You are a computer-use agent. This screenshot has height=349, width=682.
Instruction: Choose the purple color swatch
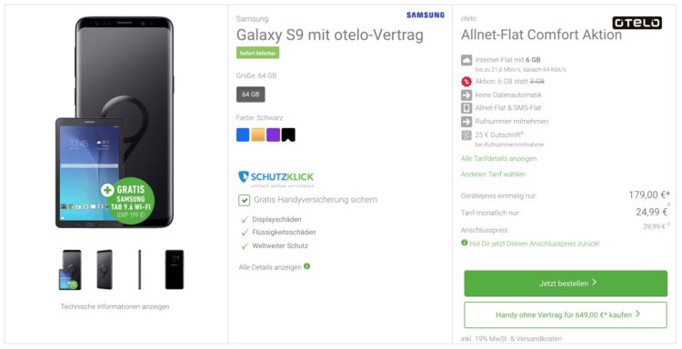pyautogui.click(x=273, y=135)
